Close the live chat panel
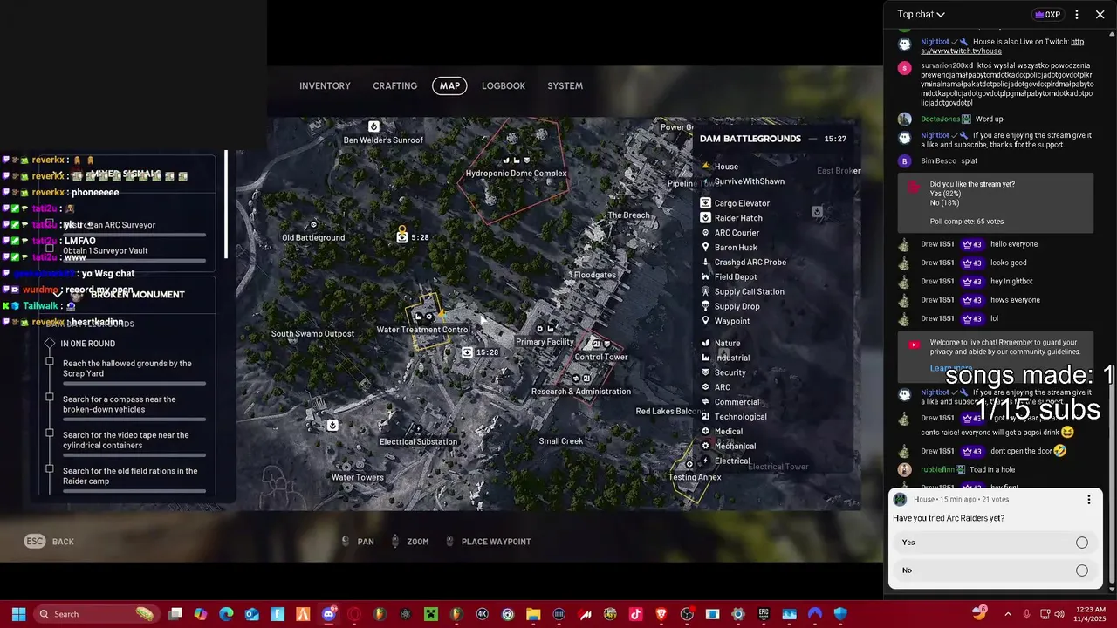Screen dimensions: 1117x628 tap(1100, 14)
